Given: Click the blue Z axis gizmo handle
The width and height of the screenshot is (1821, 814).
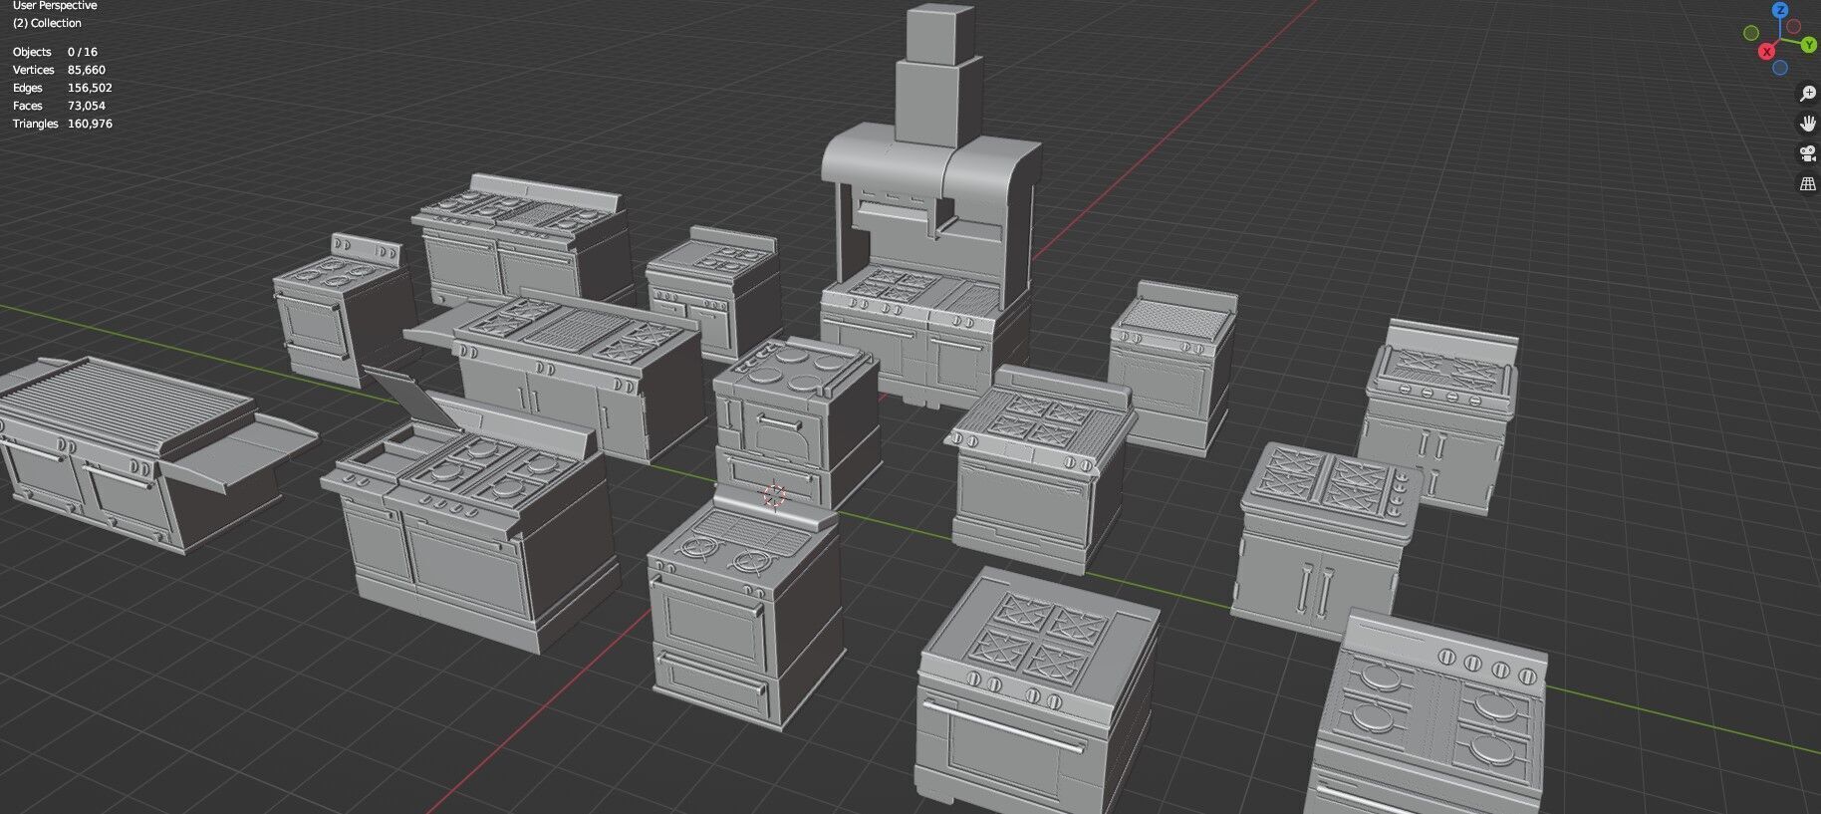Looking at the screenshot, I should click(x=1780, y=10).
